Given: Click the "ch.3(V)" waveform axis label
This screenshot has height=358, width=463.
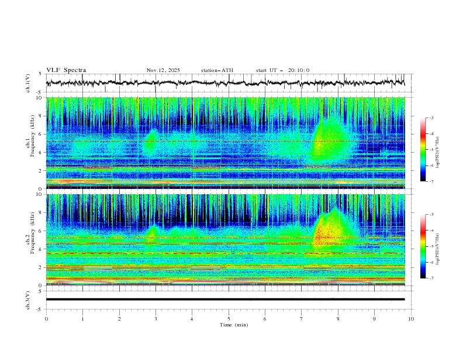Looking at the screenshot, I should click(28, 300).
